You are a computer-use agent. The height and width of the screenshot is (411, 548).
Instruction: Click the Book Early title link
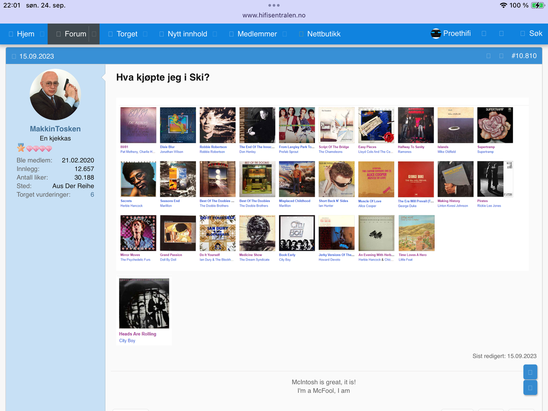(287, 255)
